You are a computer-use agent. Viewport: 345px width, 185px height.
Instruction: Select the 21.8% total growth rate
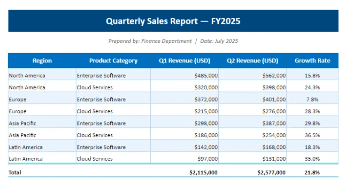pyautogui.click(x=312, y=173)
